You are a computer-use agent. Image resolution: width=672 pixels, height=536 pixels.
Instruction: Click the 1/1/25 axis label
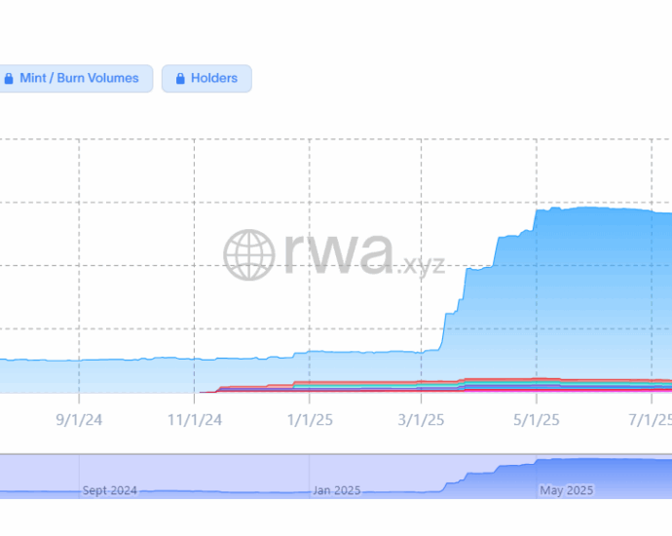[x=310, y=420]
